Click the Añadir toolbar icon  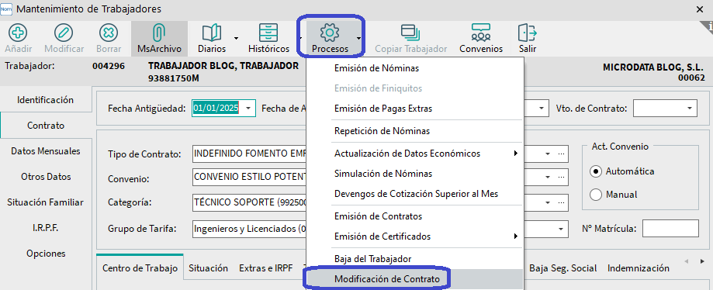[19, 33]
